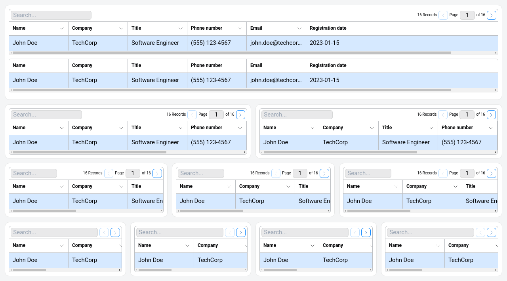Click previous page arrow in middle-row right table

(x=443, y=115)
